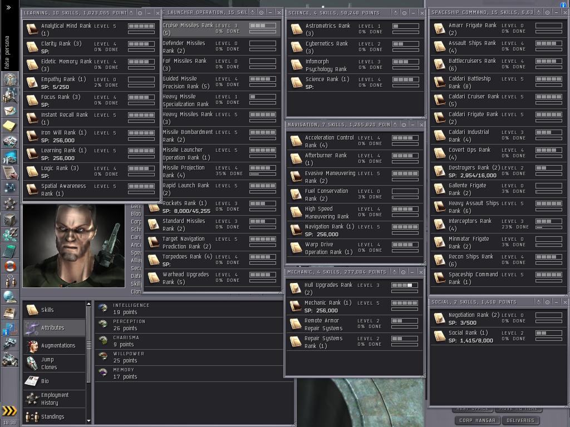Open the Augmentations tab
Screen dimensions: 570x427
(55, 345)
